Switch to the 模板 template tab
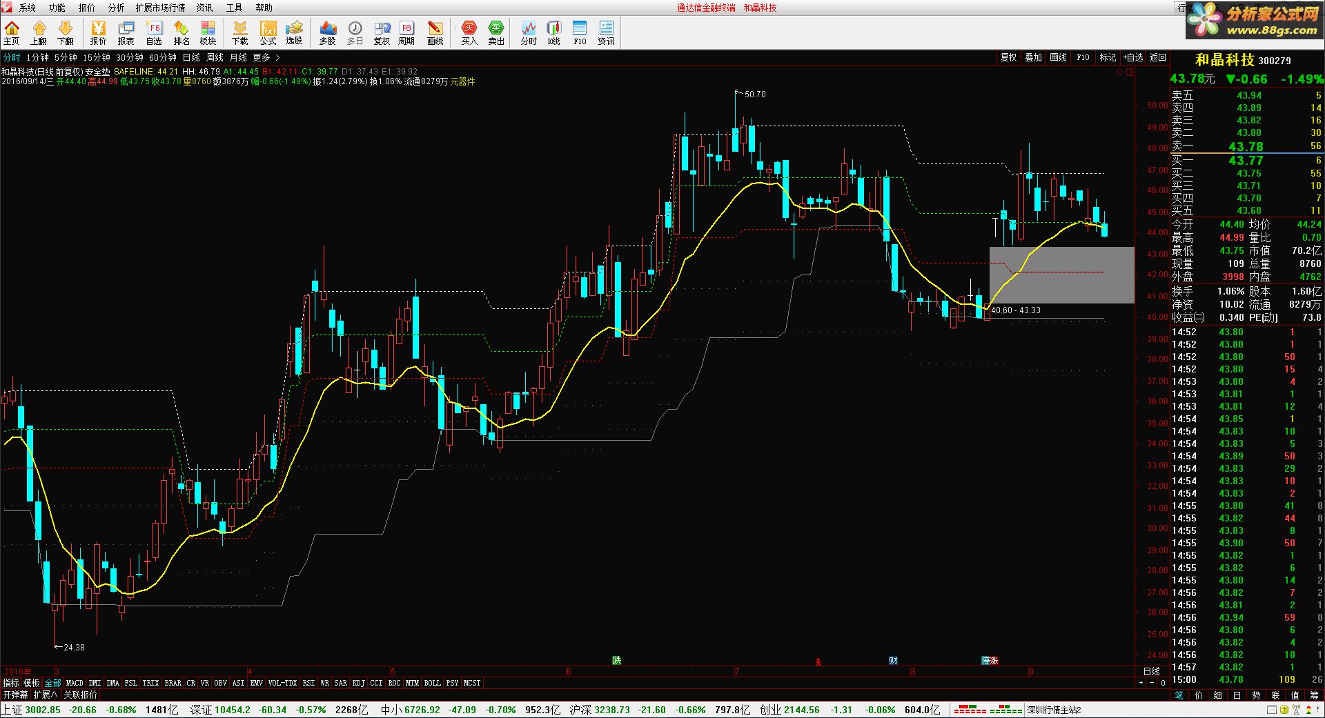Image resolution: width=1325 pixels, height=718 pixels. coord(32,683)
